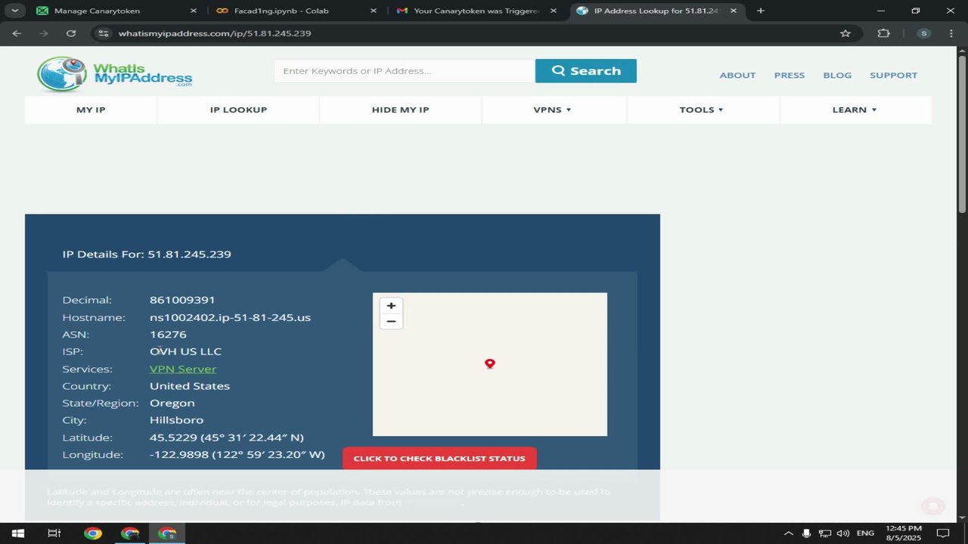Click the ISP value OVH US LLC
Screen dimensions: 968x544
coord(185,351)
